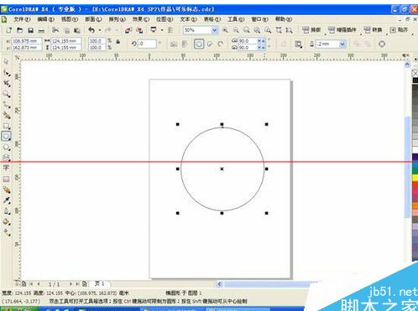Open the 排列(A) menu
This screenshot has width=418, height=311.
[117, 19]
